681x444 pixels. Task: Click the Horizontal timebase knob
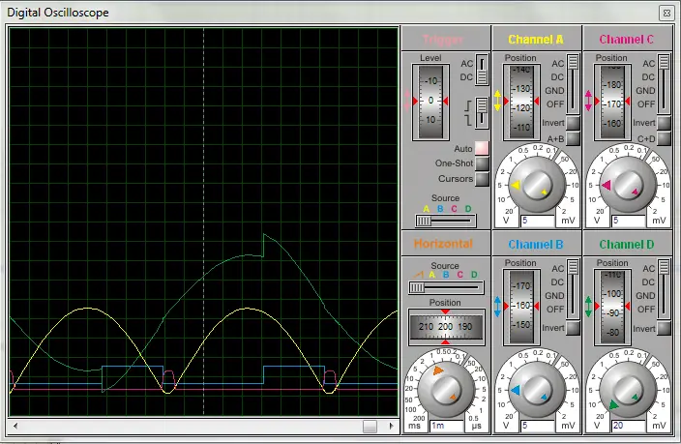(x=446, y=389)
